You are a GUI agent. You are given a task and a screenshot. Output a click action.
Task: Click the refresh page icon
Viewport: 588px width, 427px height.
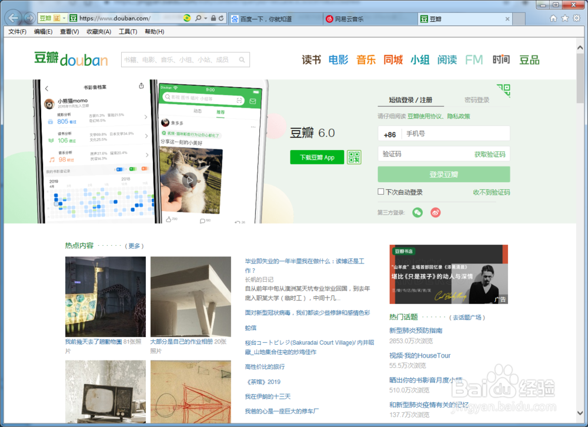(x=221, y=18)
